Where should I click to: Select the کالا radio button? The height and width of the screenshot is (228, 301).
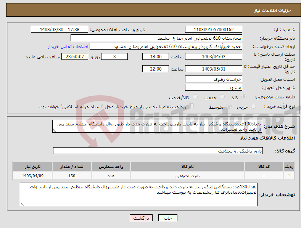click(244, 97)
